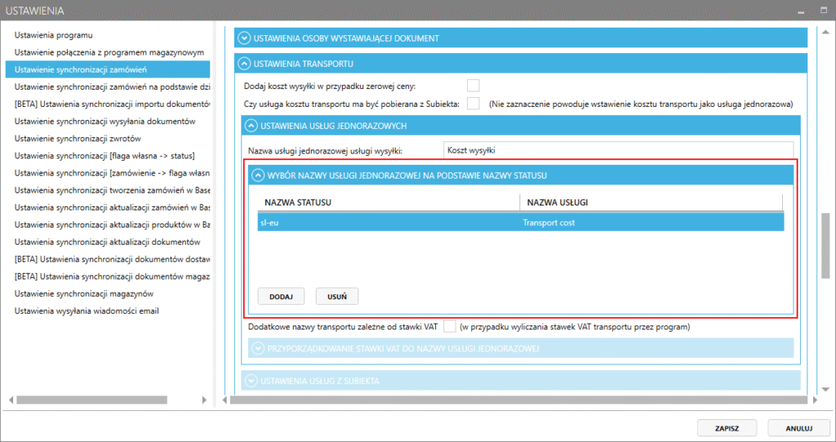This screenshot has width=836, height=442.
Task: Expand Przyporządkowanie stawki VAT section
Action: point(258,349)
